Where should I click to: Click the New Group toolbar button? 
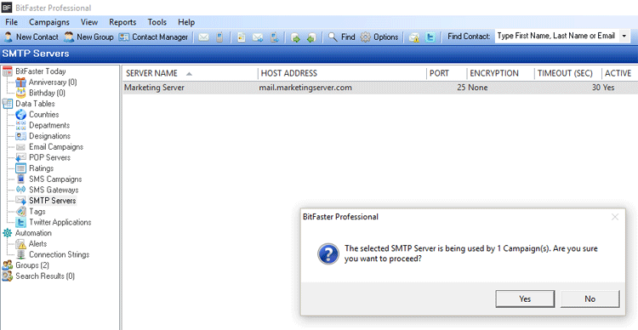88,37
